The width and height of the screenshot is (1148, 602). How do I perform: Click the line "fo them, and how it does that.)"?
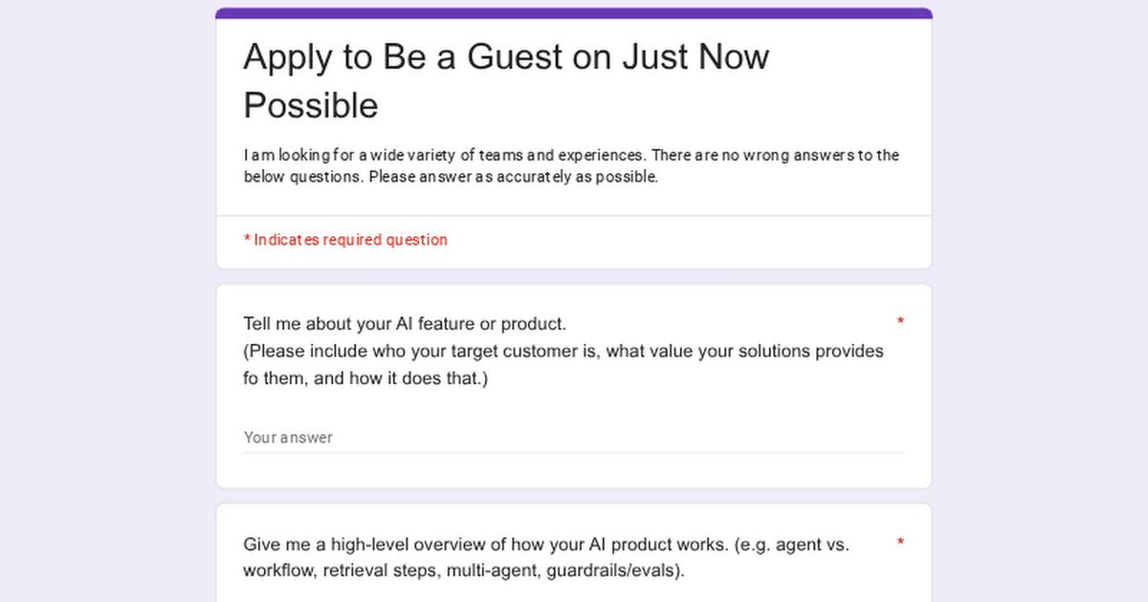click(x=365, y=378)
